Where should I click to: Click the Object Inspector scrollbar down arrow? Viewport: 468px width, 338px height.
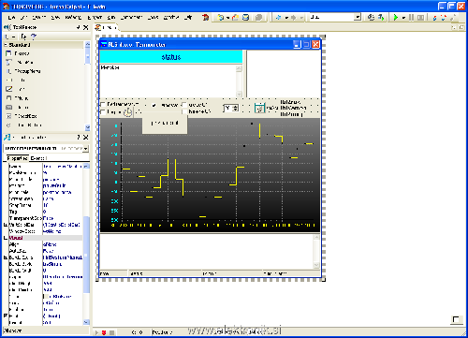pos(86,322)
